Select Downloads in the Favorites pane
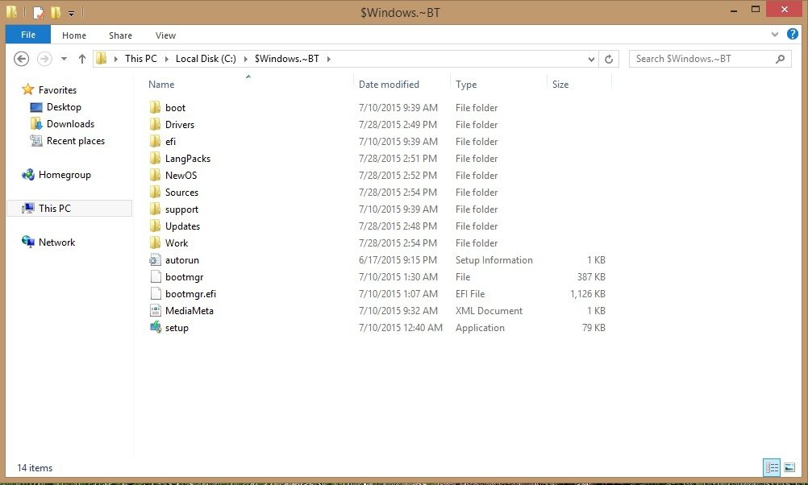808x485 pixels. point(70,124)
